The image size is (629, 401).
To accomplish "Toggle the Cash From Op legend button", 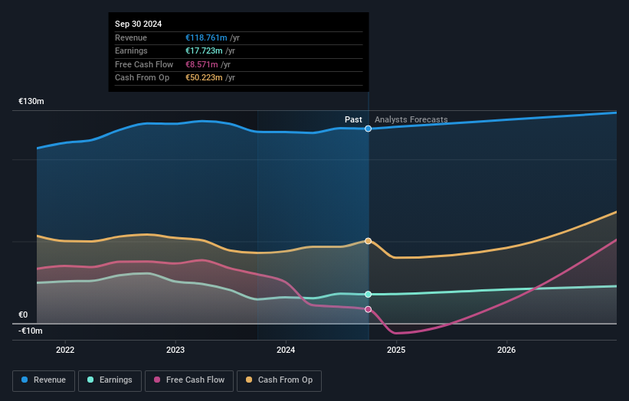I will [279, 380].
